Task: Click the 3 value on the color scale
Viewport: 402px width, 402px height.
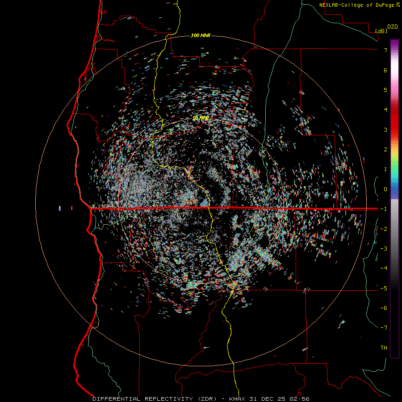Action: tap(385, 130)
